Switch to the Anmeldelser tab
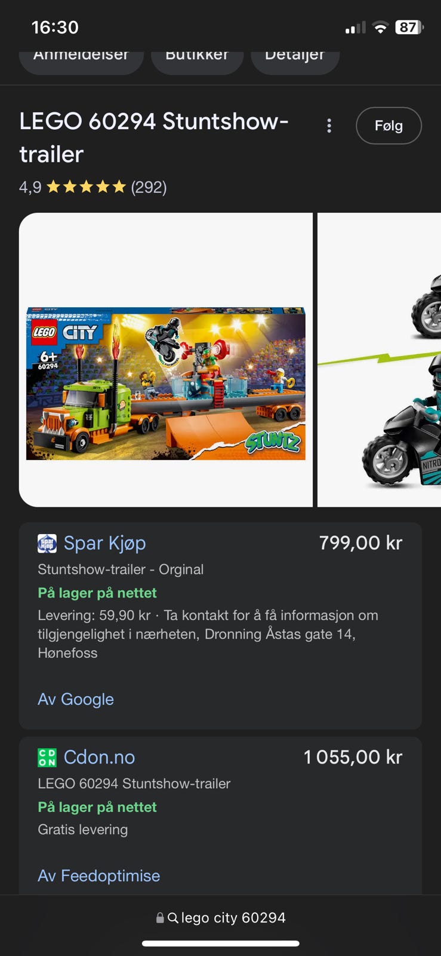441x956 pixels. pos(81,58)
